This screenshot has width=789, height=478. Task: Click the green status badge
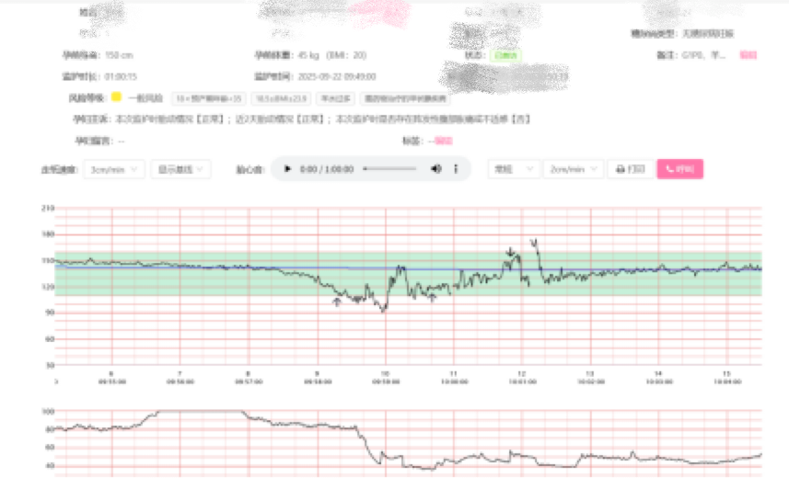pos(505,55)
